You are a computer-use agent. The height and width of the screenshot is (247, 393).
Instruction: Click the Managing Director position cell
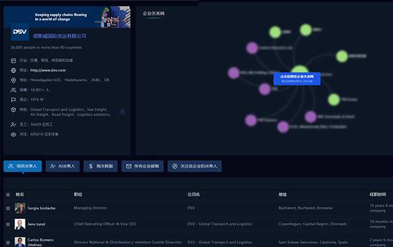(x=91, y=208)
